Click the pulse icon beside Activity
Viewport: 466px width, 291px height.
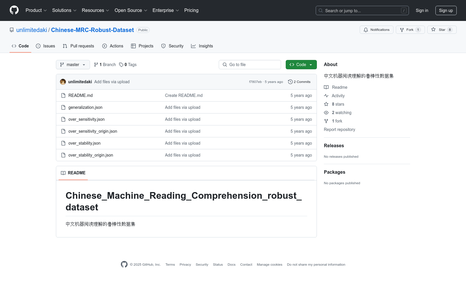point(326,96)
